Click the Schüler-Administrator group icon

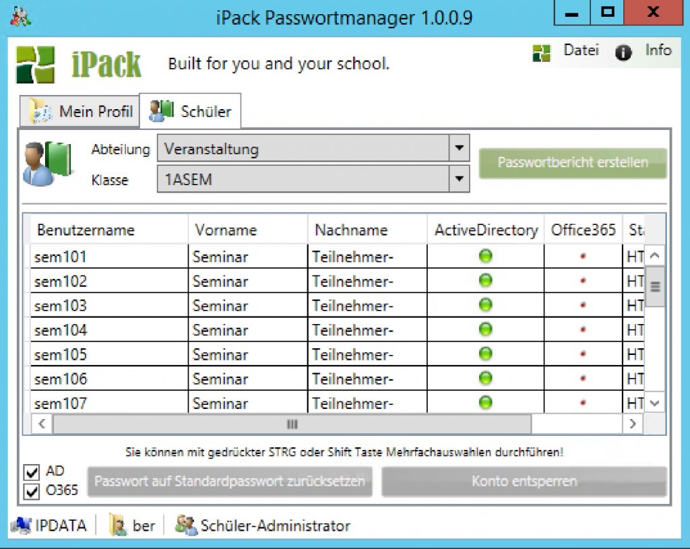click(185, 525)
